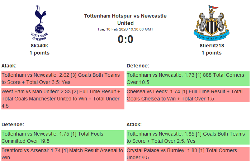Select the Both Teams to Score Over 2.5 bet
251x165 pixels.
coord(188,137)
